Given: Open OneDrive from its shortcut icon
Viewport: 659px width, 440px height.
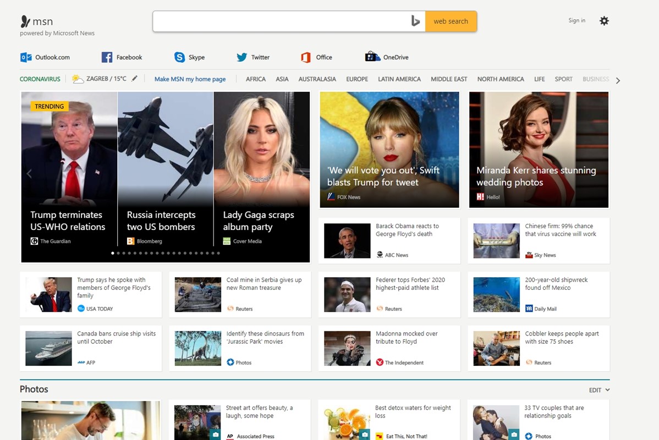Looking at the screenshot, I should [x=373, y=57].
